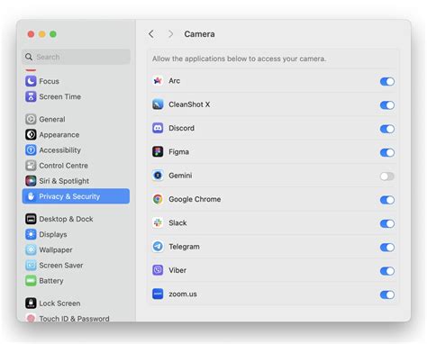Select the Accessibility label in sidebar
427x344 pixels.
click(x=60, y=150)
